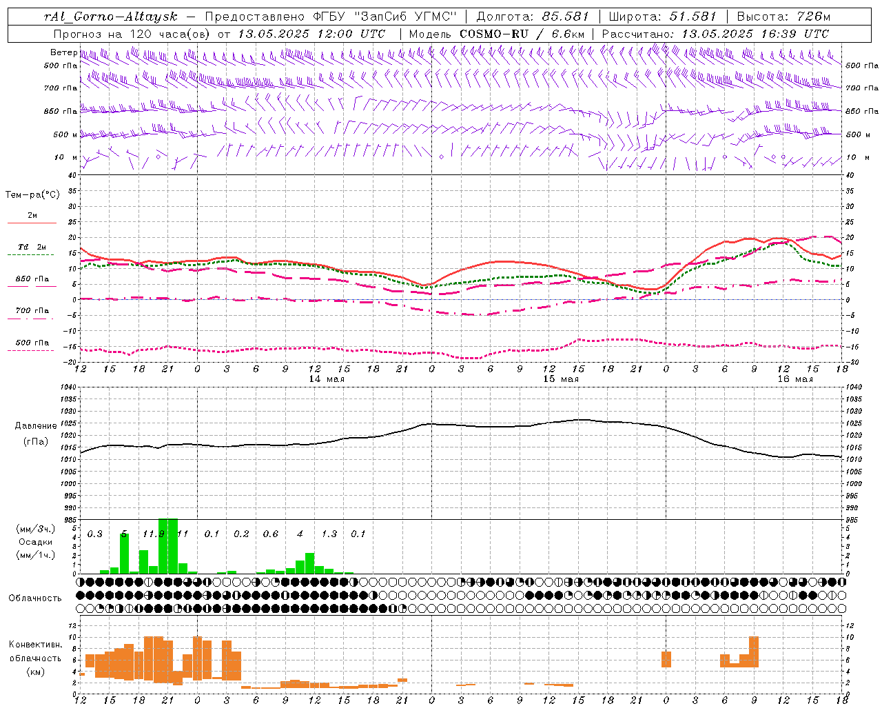Screen dimensions: 882x706
Task: Click the Облачность panel label
Action: pyautogui.click(x=35, y=598)
